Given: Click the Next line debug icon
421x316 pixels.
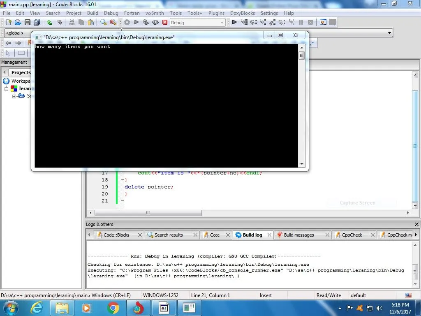Looking at the screenshot, I should coord(253,22).
